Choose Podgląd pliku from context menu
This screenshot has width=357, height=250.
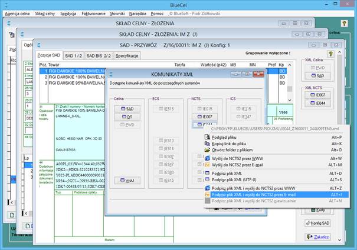pyautogui.click(x=276, y=138)
